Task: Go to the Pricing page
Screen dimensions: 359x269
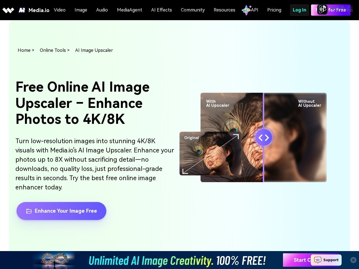Action: (274, 10)
